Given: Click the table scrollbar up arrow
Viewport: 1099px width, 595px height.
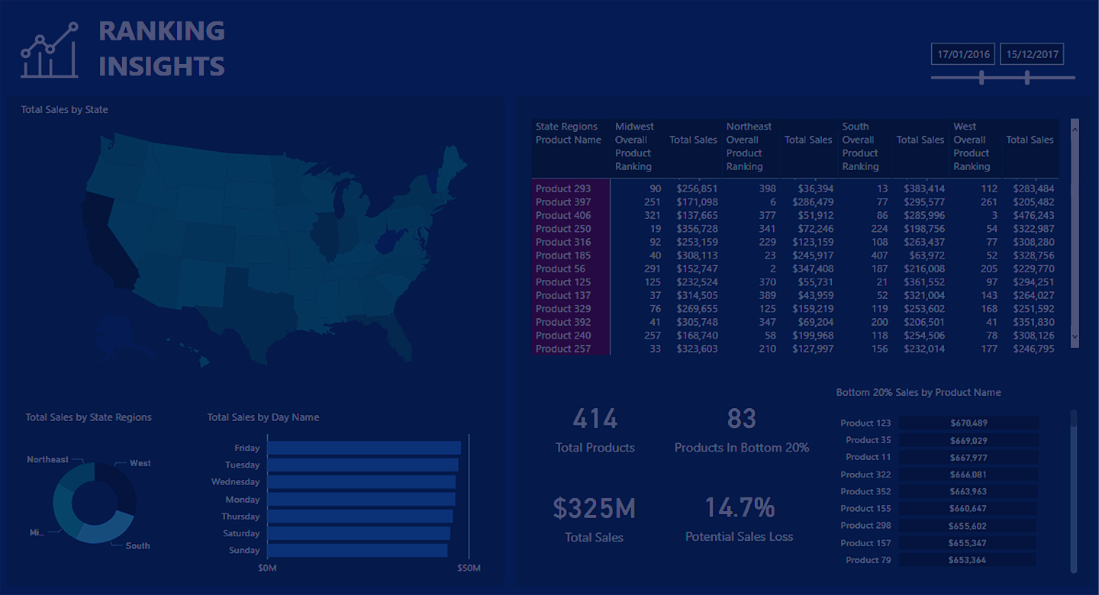Looking at the screenshot, I should pos(1075,128).
